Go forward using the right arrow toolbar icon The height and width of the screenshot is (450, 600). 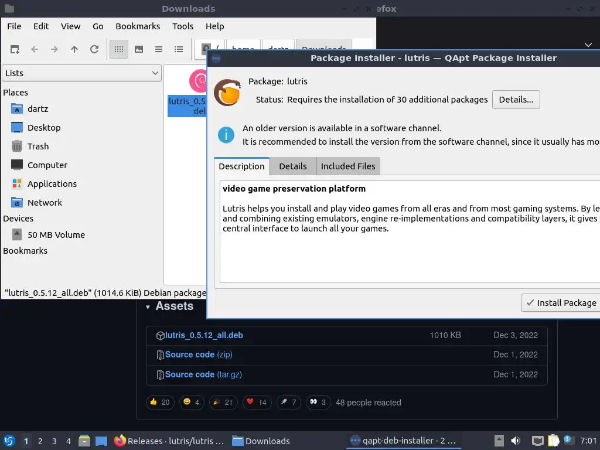(54, 49)
